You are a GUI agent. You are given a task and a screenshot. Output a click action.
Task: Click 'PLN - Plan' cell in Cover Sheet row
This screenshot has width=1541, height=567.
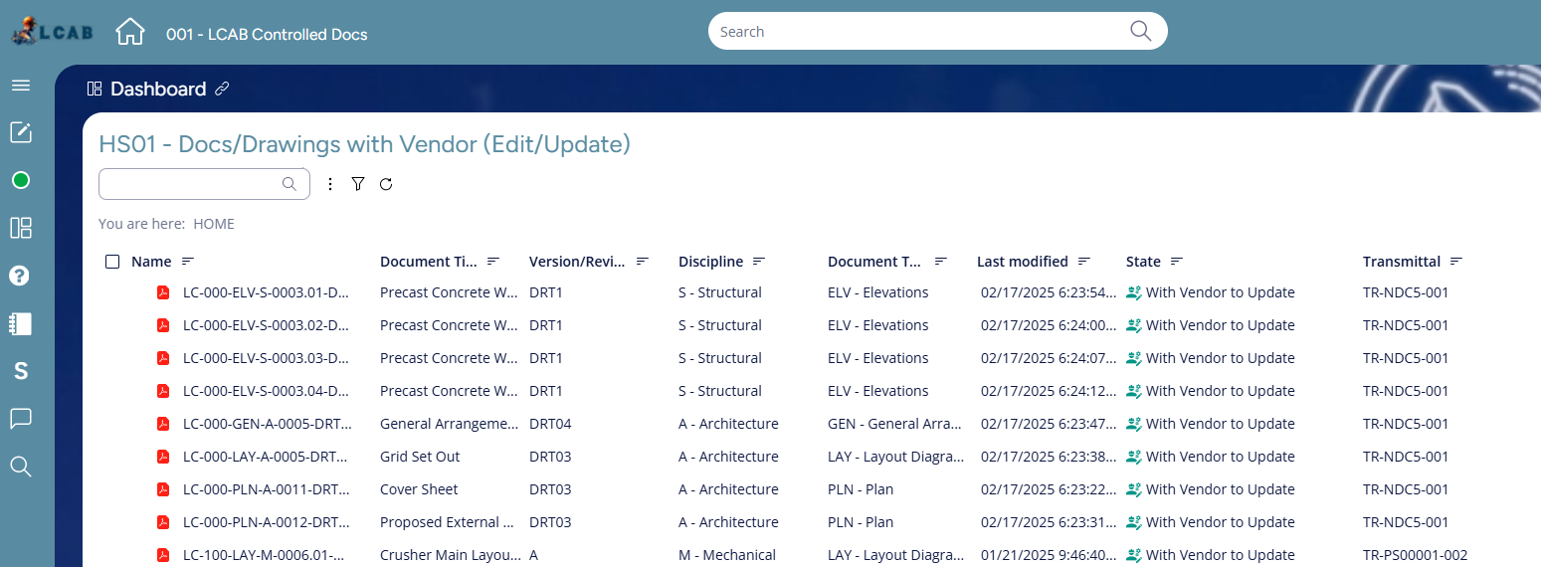click(x=861, y=489)
